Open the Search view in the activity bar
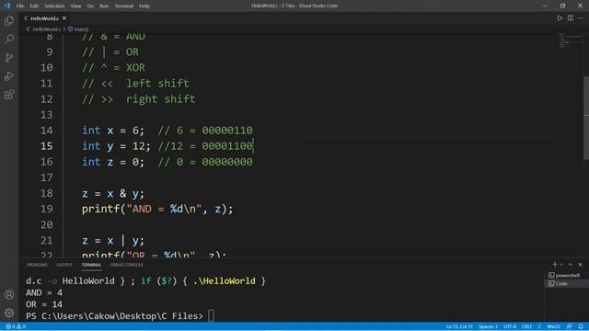 coord(9,39)
